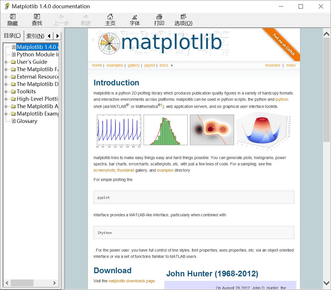Open the matplotlib downloads page link

coord(131,281)
